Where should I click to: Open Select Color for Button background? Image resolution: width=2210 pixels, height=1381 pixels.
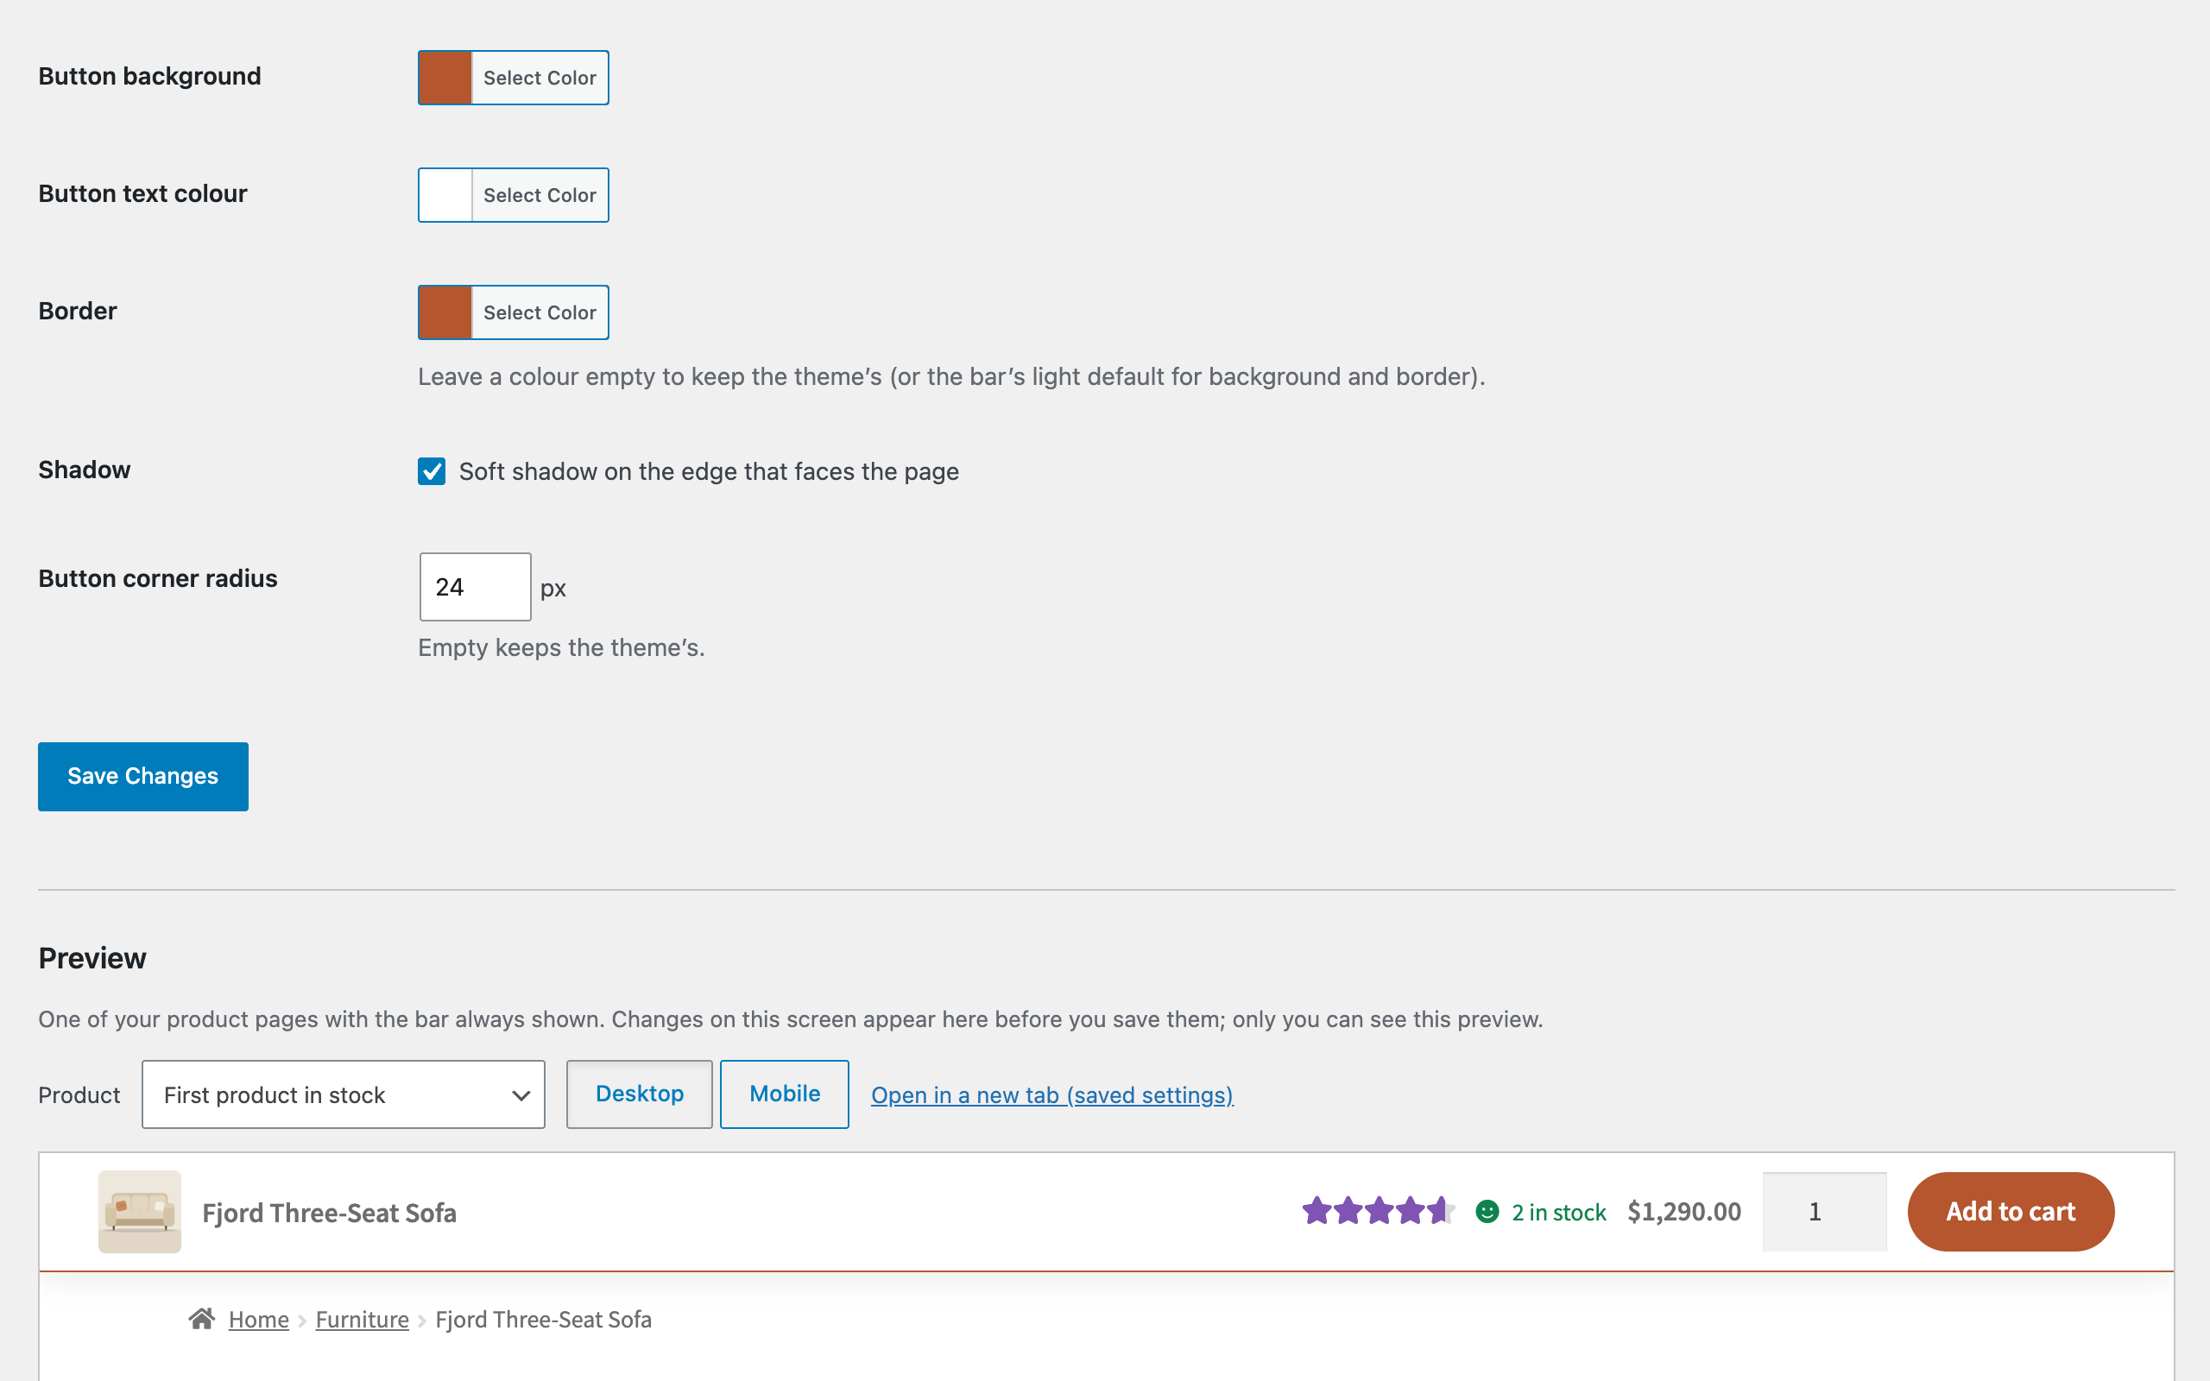(540, 78)
